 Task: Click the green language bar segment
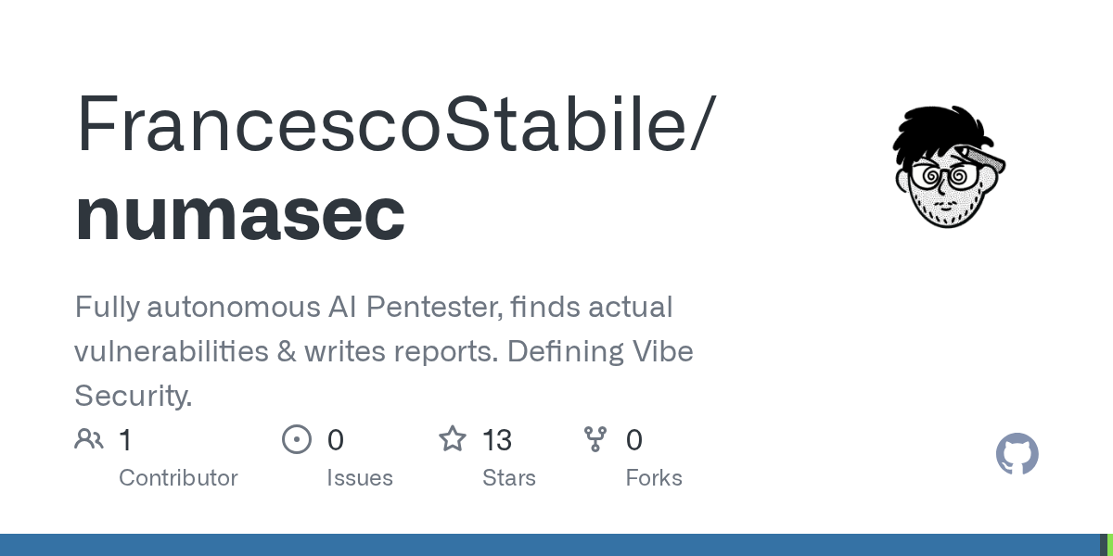click(x=1110, y=545)
